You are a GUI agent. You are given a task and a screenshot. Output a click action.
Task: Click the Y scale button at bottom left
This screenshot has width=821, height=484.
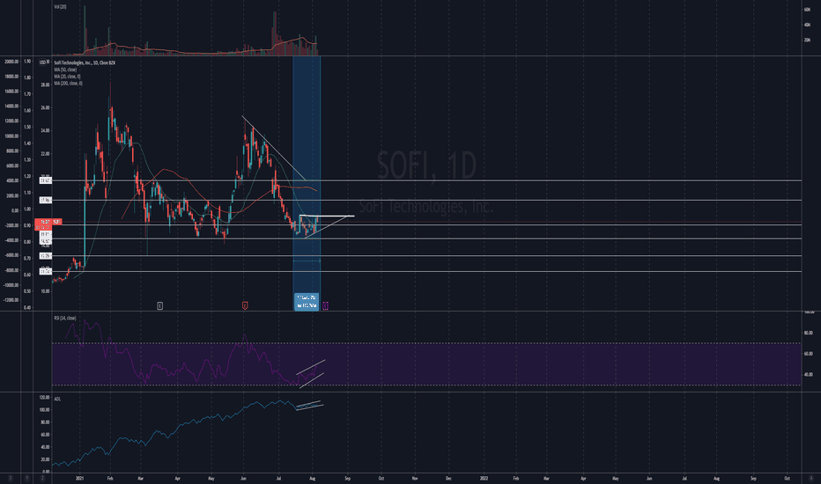[x=26, y=478]
